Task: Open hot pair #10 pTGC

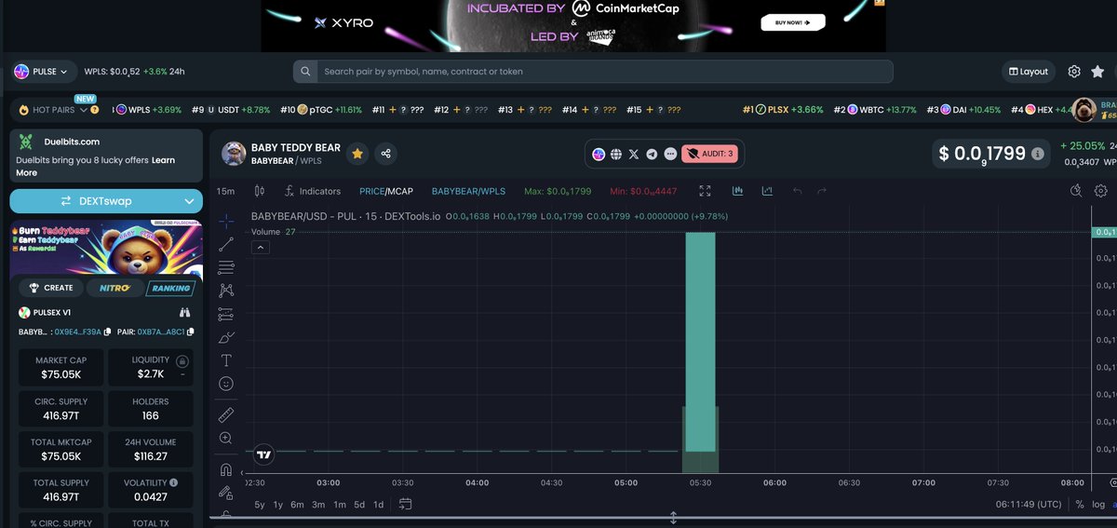Action: [321, 110]
